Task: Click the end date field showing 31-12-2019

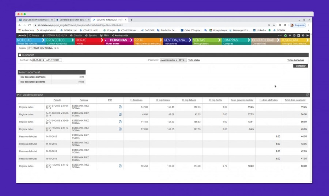Action: pos(54,60)
